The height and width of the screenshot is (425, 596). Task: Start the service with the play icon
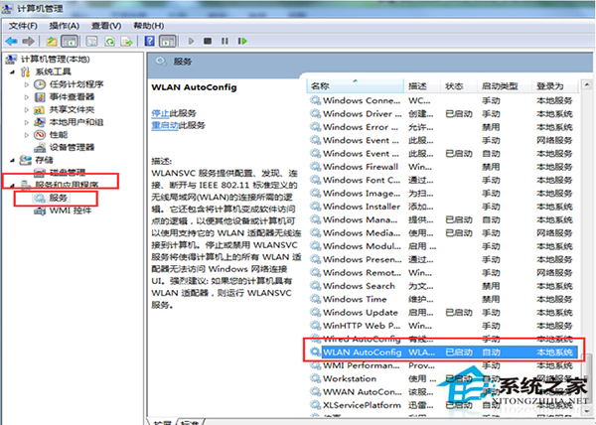(191, 41)
